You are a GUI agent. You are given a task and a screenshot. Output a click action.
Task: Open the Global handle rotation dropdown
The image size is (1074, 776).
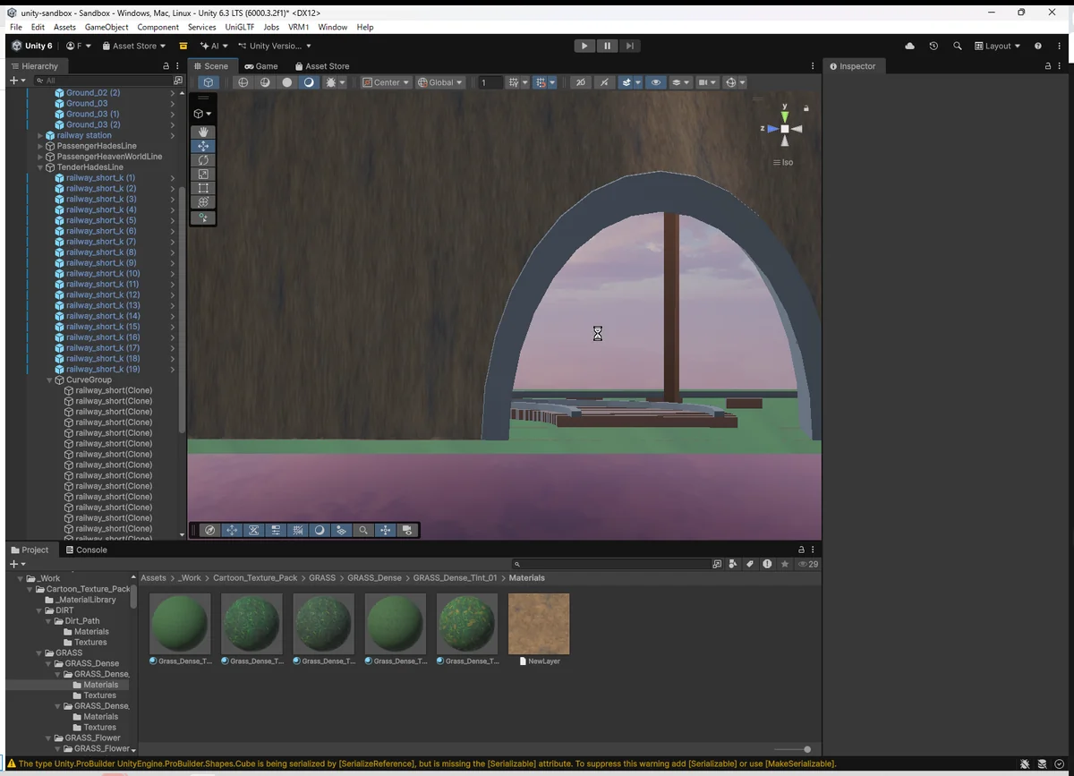440,82
